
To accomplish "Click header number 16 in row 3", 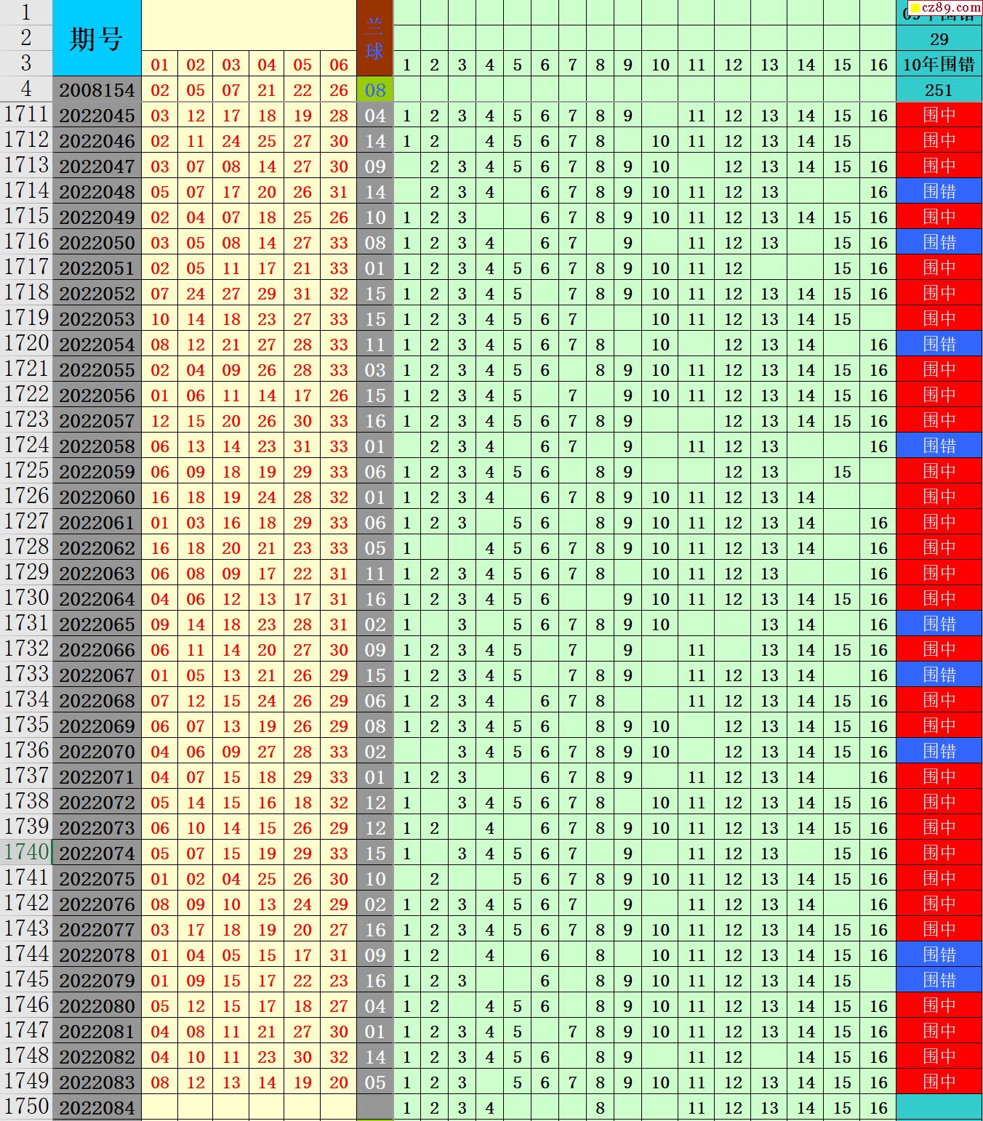I will 878,65.
